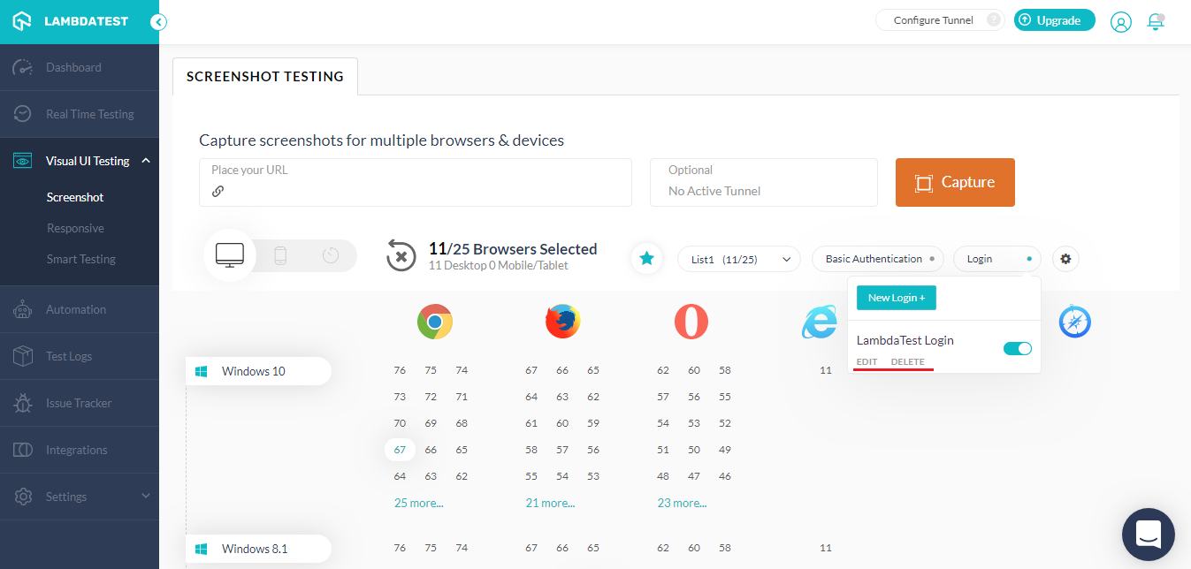Disable the LambdaTest Login toggle
Viewport: 1191px width, 569px height.
pos(1017,348)
